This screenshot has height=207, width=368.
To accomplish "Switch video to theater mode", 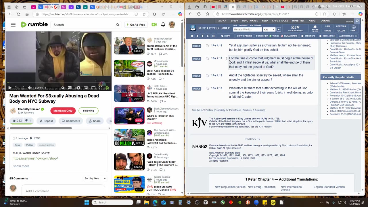I will [93, 88].
